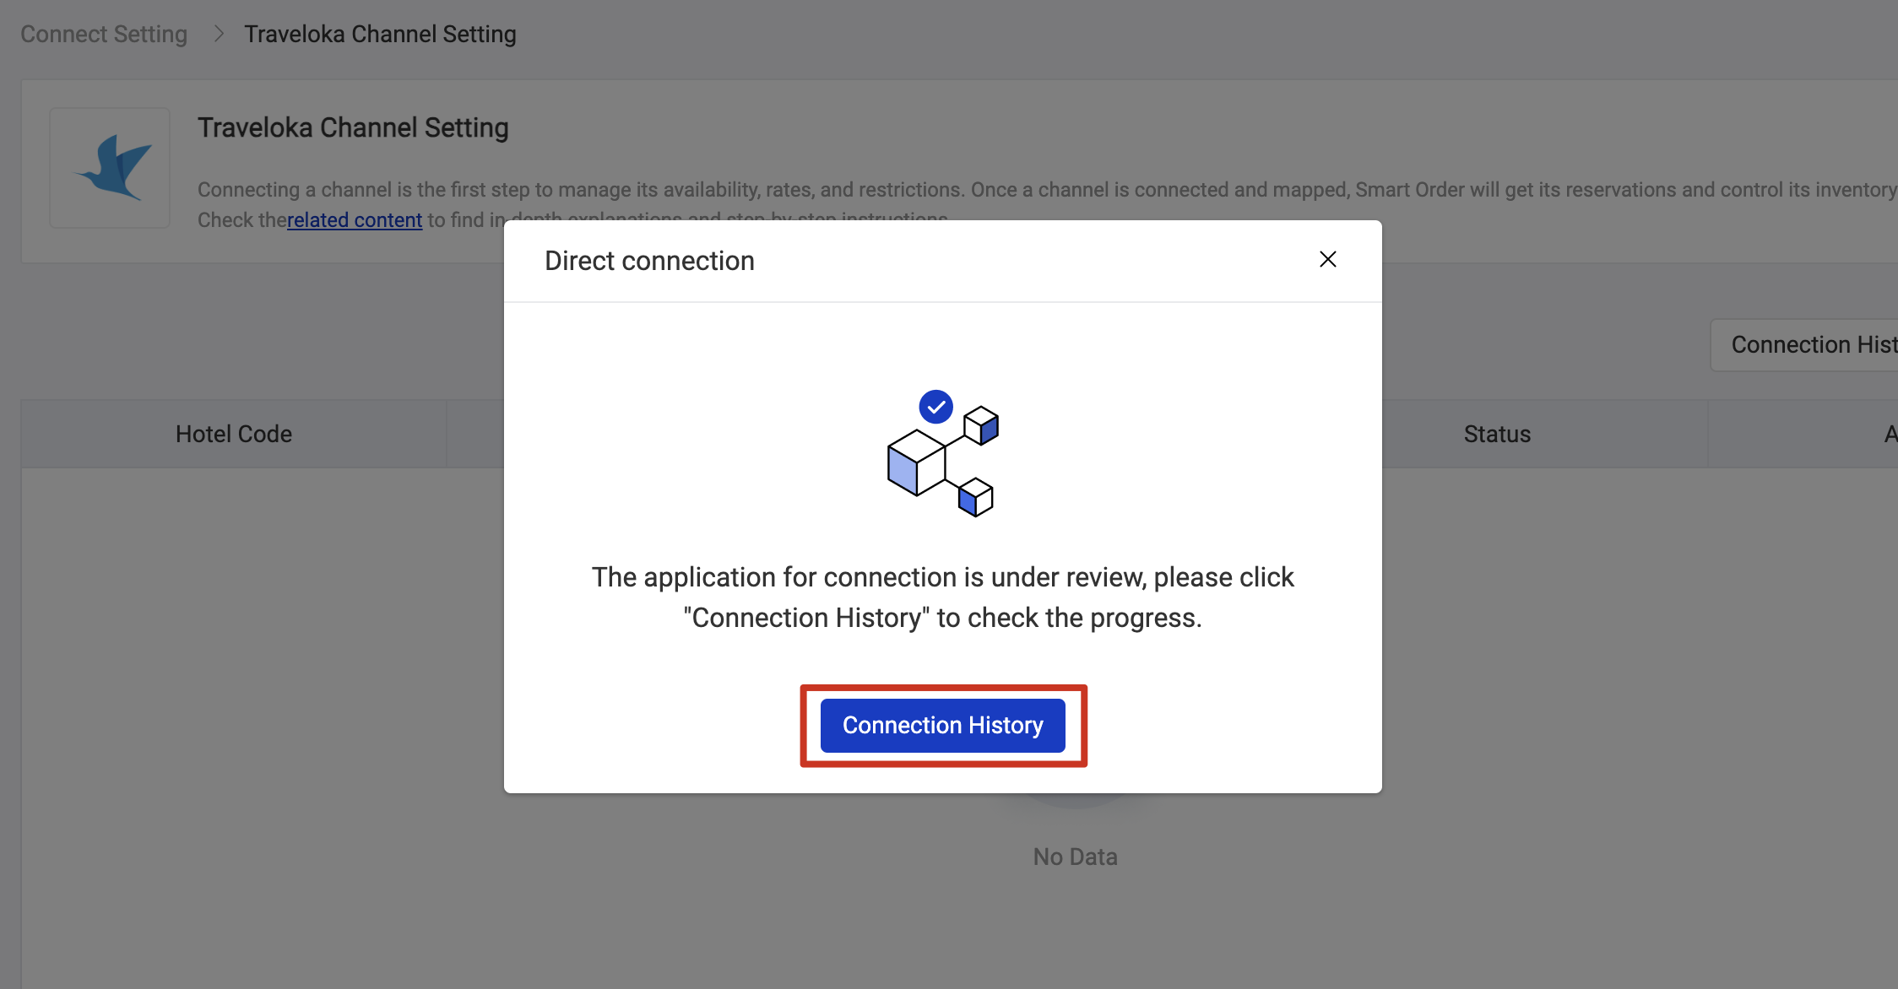Screen dimensions: 1898x989
Task: Click the blue checkmark badge above the cubes illustration
Action: point(935,406)
